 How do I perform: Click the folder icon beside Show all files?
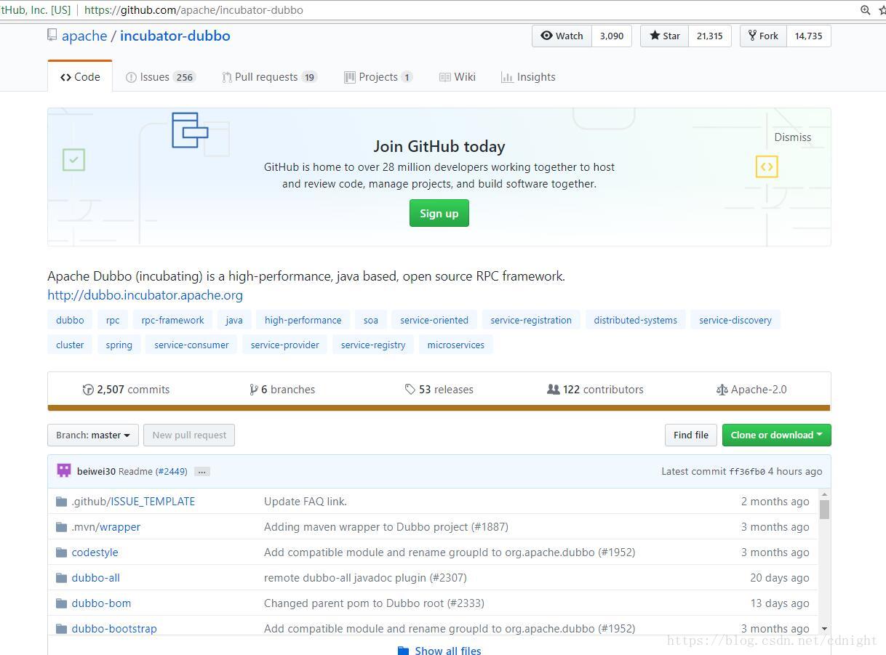point(403,651)
